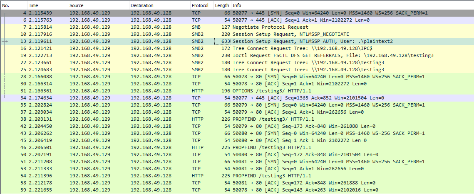The image size is (474, 194).
Task: Select the Session Setup NTLMSSP_NEGOTIATE packet
Action: [x=237, y=34]
